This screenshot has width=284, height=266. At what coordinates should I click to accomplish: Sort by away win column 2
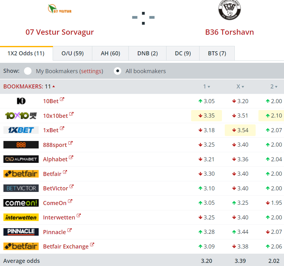pyautogui.click(x=273, y=87)
